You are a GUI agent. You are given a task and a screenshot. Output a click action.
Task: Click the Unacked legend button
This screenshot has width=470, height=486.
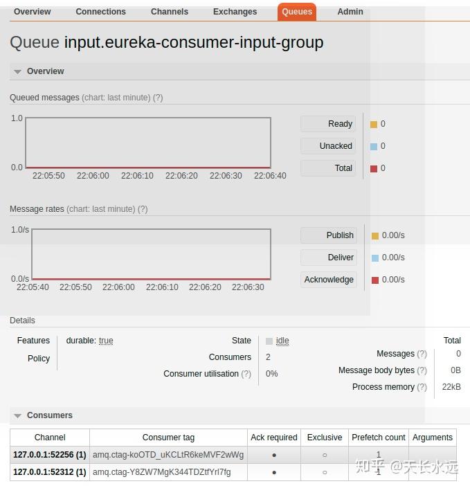coord(328,146)
